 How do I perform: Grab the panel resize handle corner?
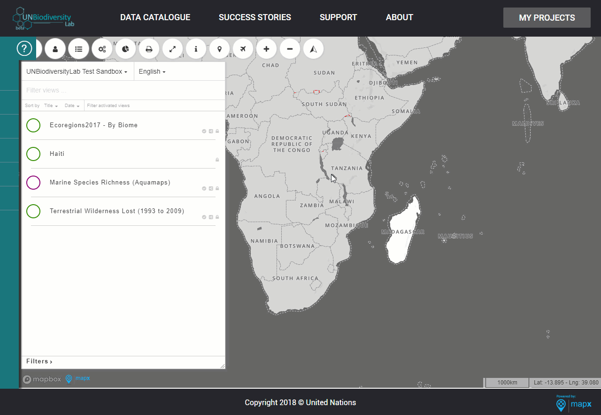click(222, 366)
